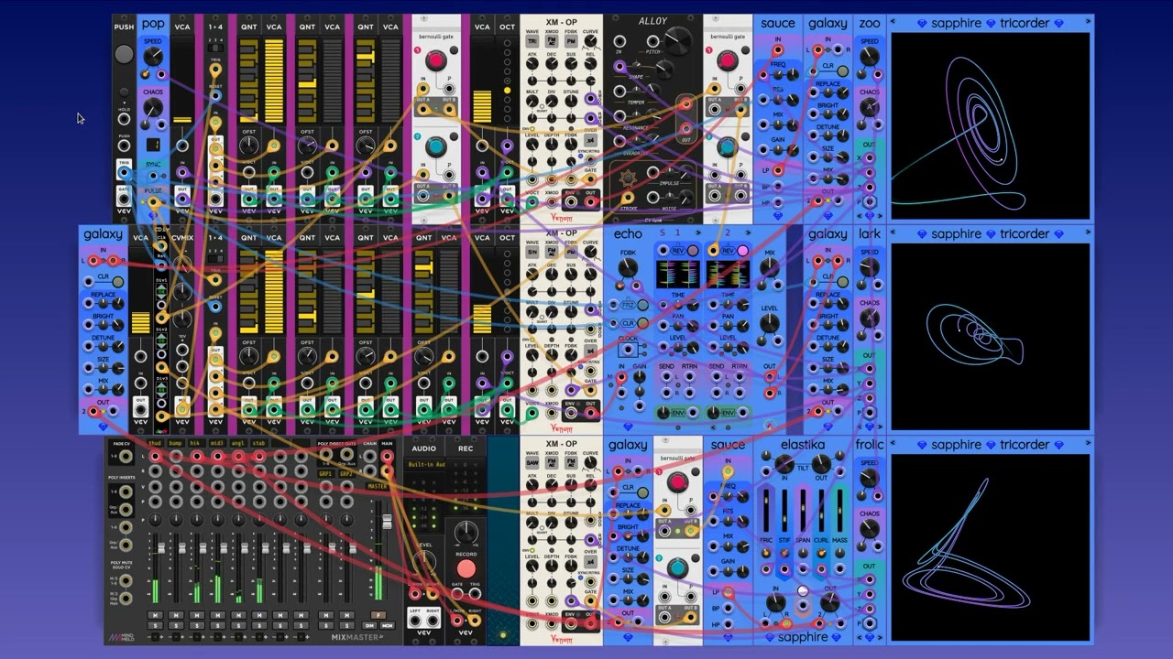Image resolution: width=1173 pixels, height=659 pixels.
Task: Solo the thud mixer track
Action: coord(155,625)
